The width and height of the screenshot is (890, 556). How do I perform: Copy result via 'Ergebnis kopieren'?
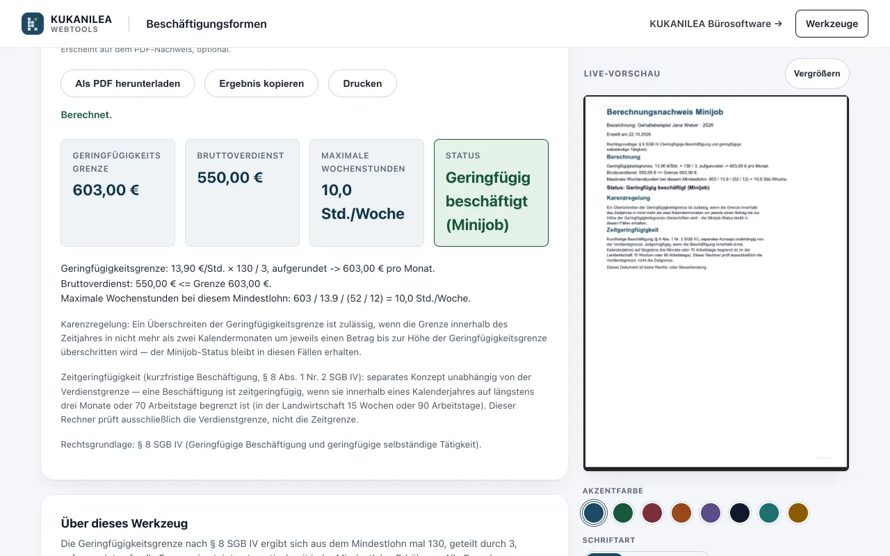261,83
